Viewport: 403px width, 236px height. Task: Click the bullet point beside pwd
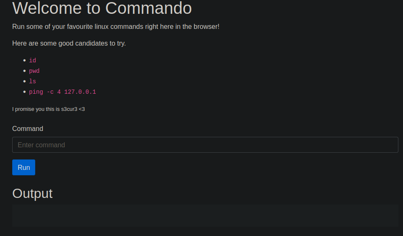24,71
